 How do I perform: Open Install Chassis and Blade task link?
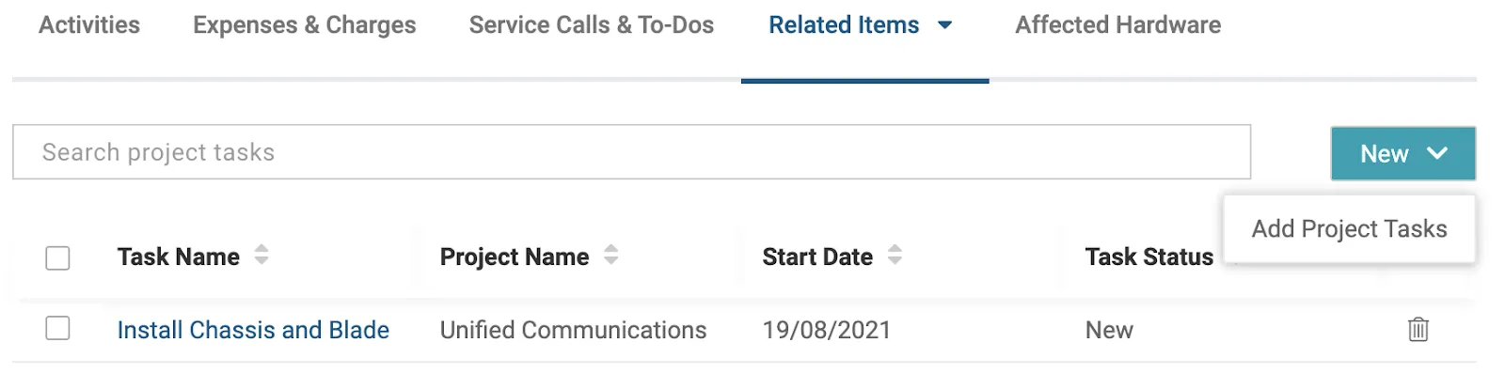253,330
